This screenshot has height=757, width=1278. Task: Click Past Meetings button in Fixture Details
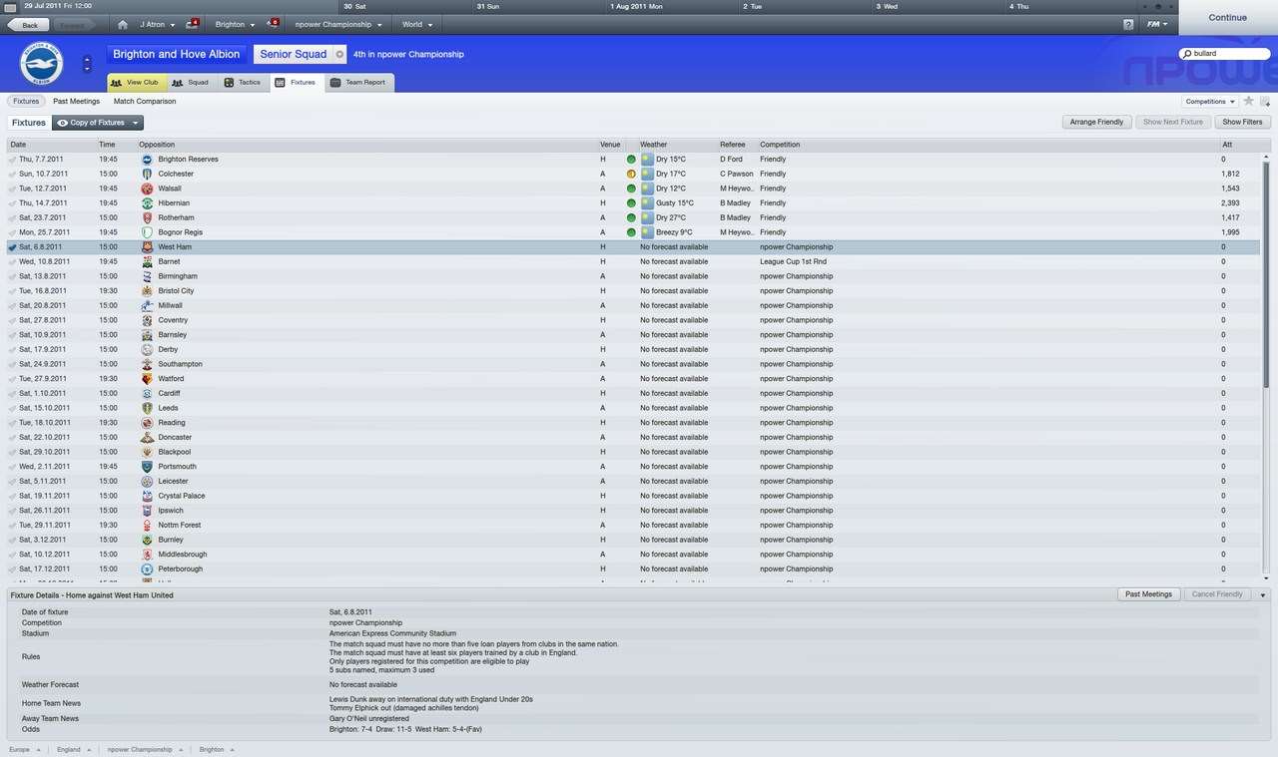coord(1148,594)
